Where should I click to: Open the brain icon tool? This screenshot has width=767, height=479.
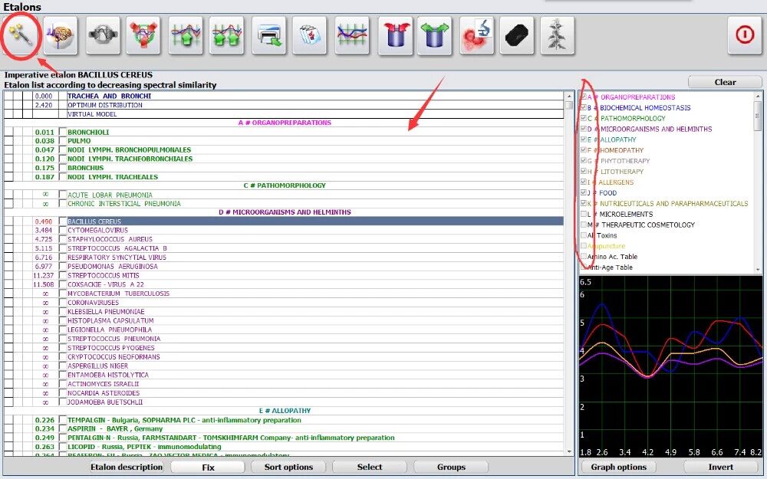click(x=60, y=36)
